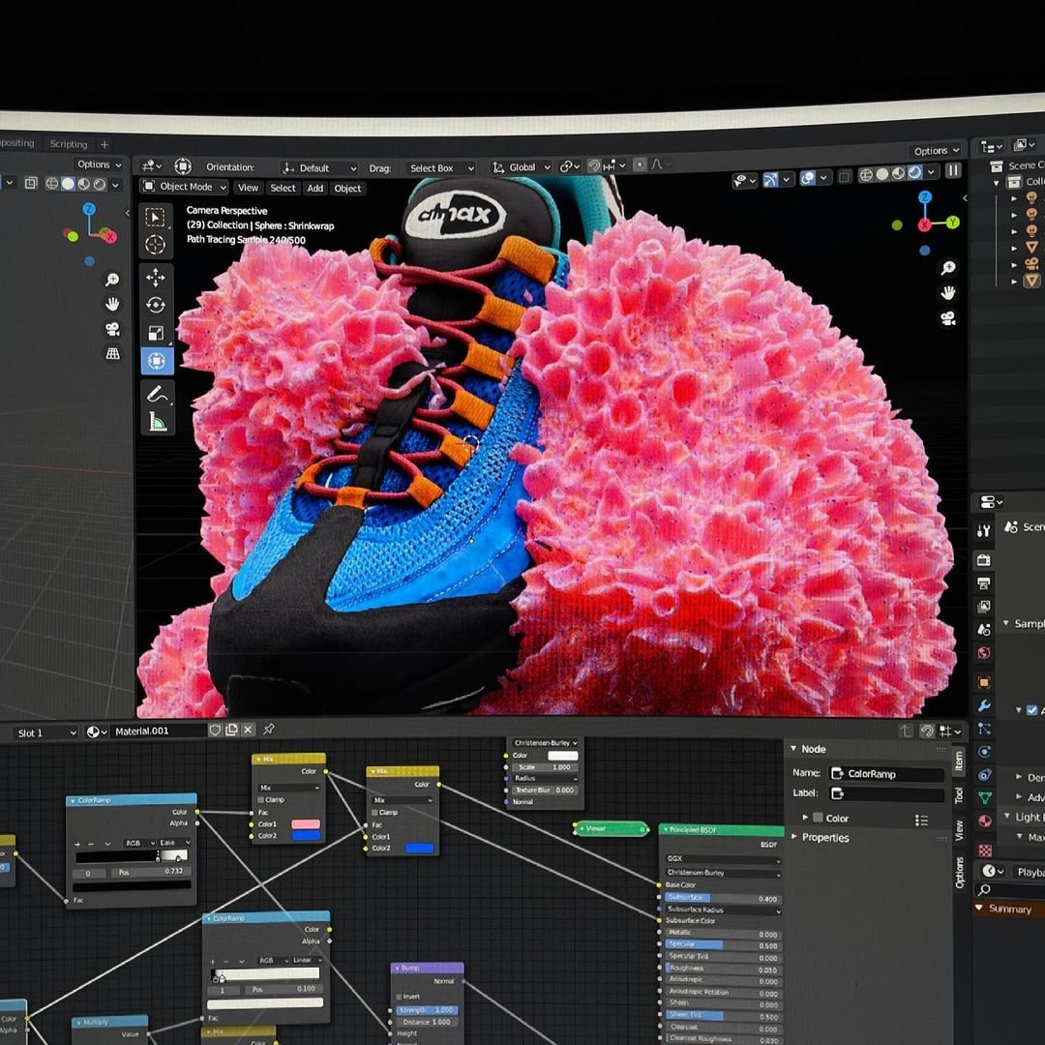Pause the viewport render preview

pos(954,170)
